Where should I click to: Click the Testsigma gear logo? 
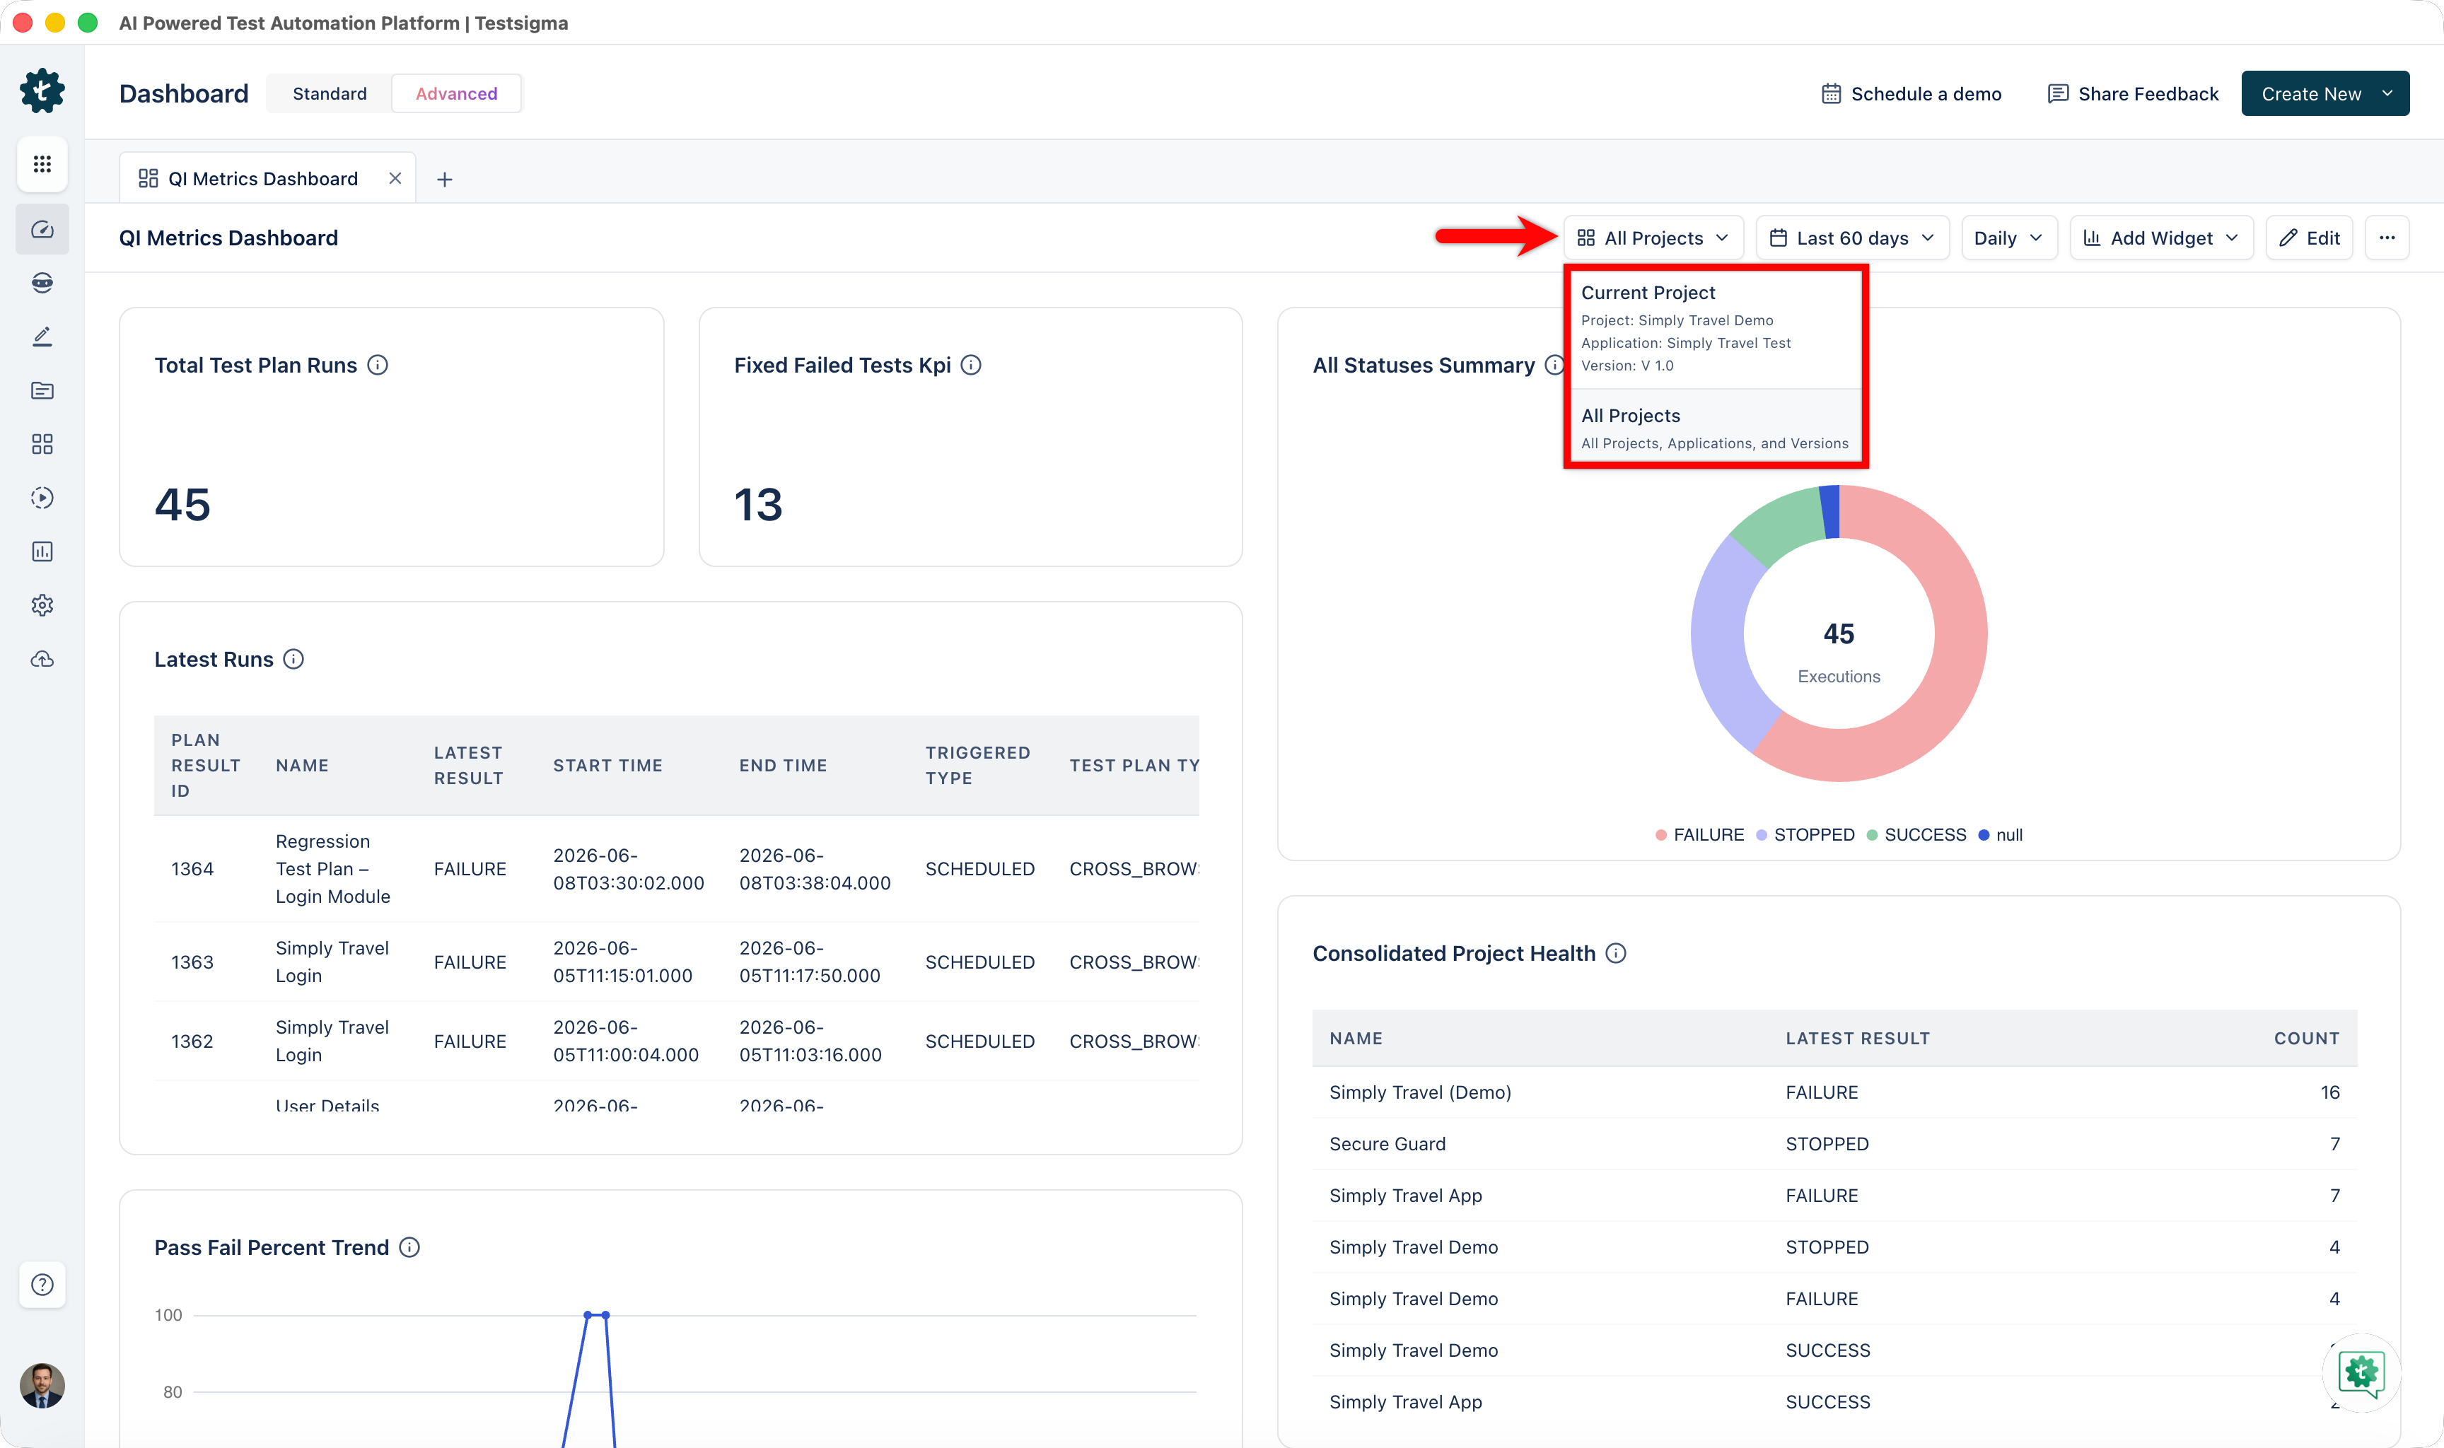tap(42, 90)
